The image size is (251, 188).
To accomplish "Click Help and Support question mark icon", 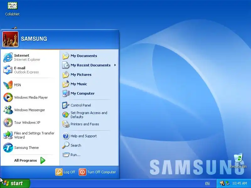I will point(66,136).
